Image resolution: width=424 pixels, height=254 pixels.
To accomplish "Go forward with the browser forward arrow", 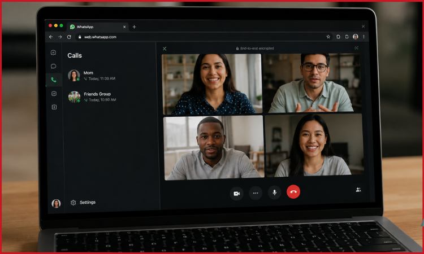I will point(60,37).
